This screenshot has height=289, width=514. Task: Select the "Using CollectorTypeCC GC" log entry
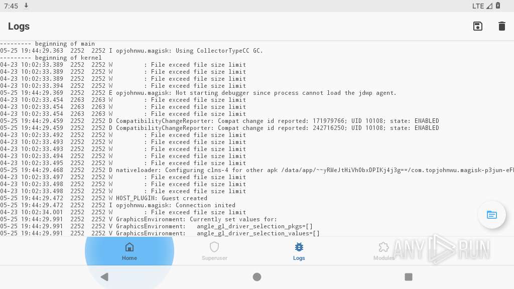(132, 51)
